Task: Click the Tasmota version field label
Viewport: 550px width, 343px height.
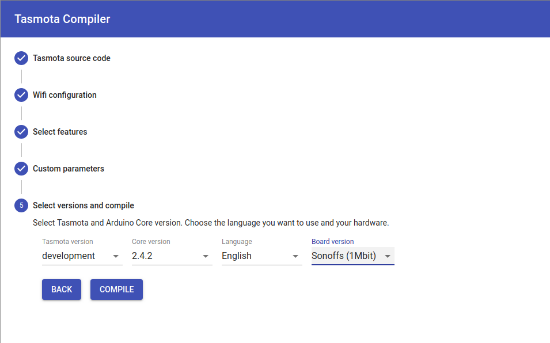Action: click(67, 241)
